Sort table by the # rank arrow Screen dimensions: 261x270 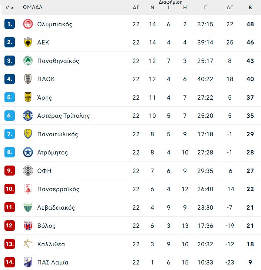pyautogui.click(x=10, y=7)
